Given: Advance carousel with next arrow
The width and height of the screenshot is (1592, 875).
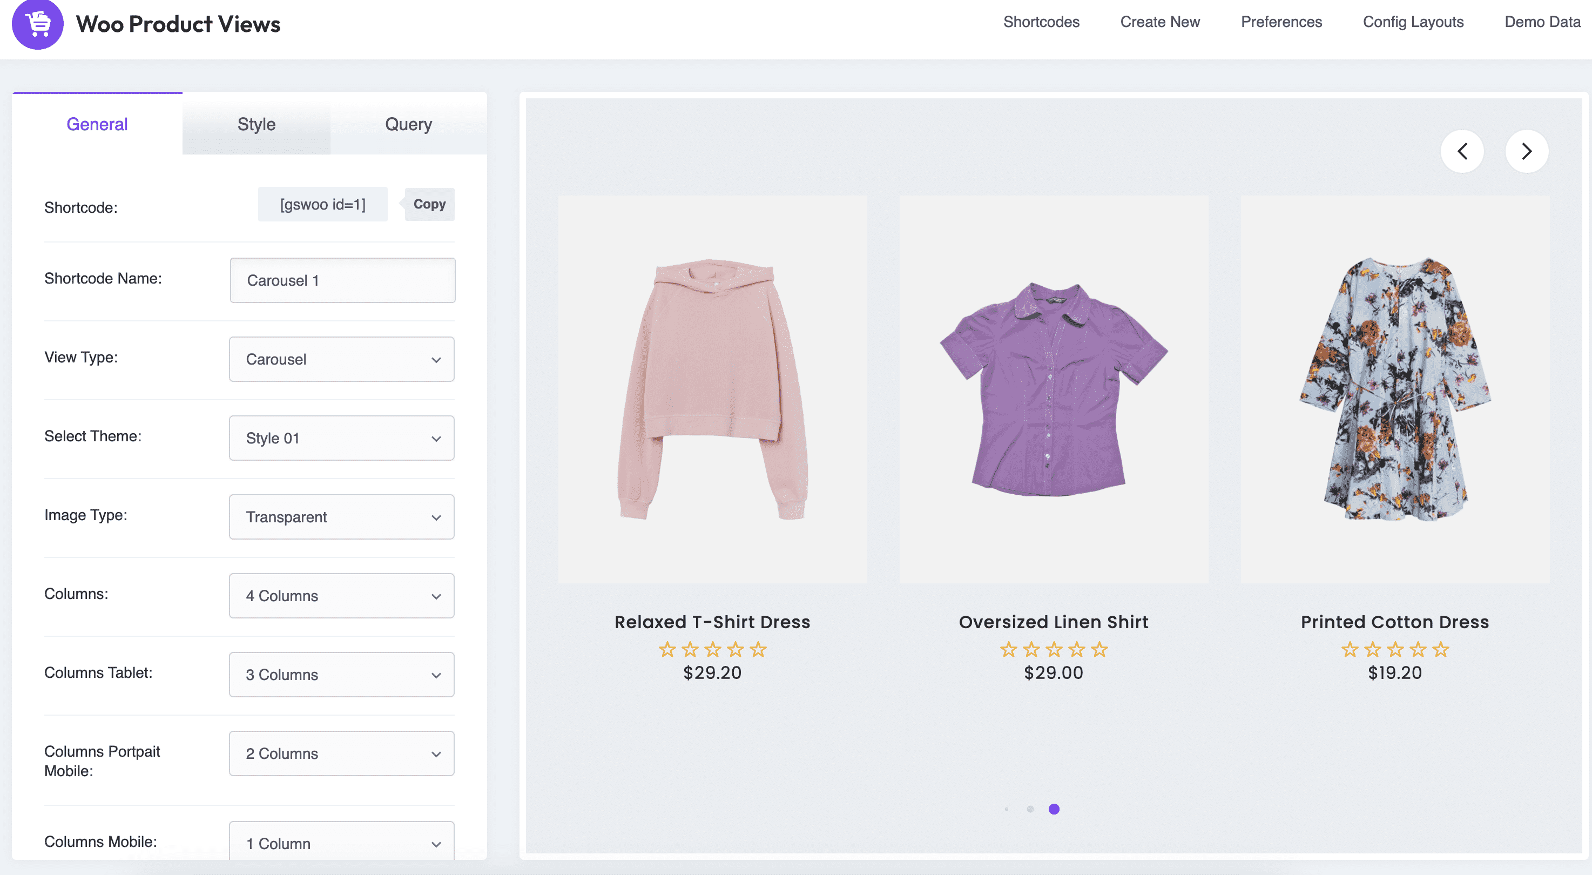Looking at the screenshot, I should coord(1527,151).
